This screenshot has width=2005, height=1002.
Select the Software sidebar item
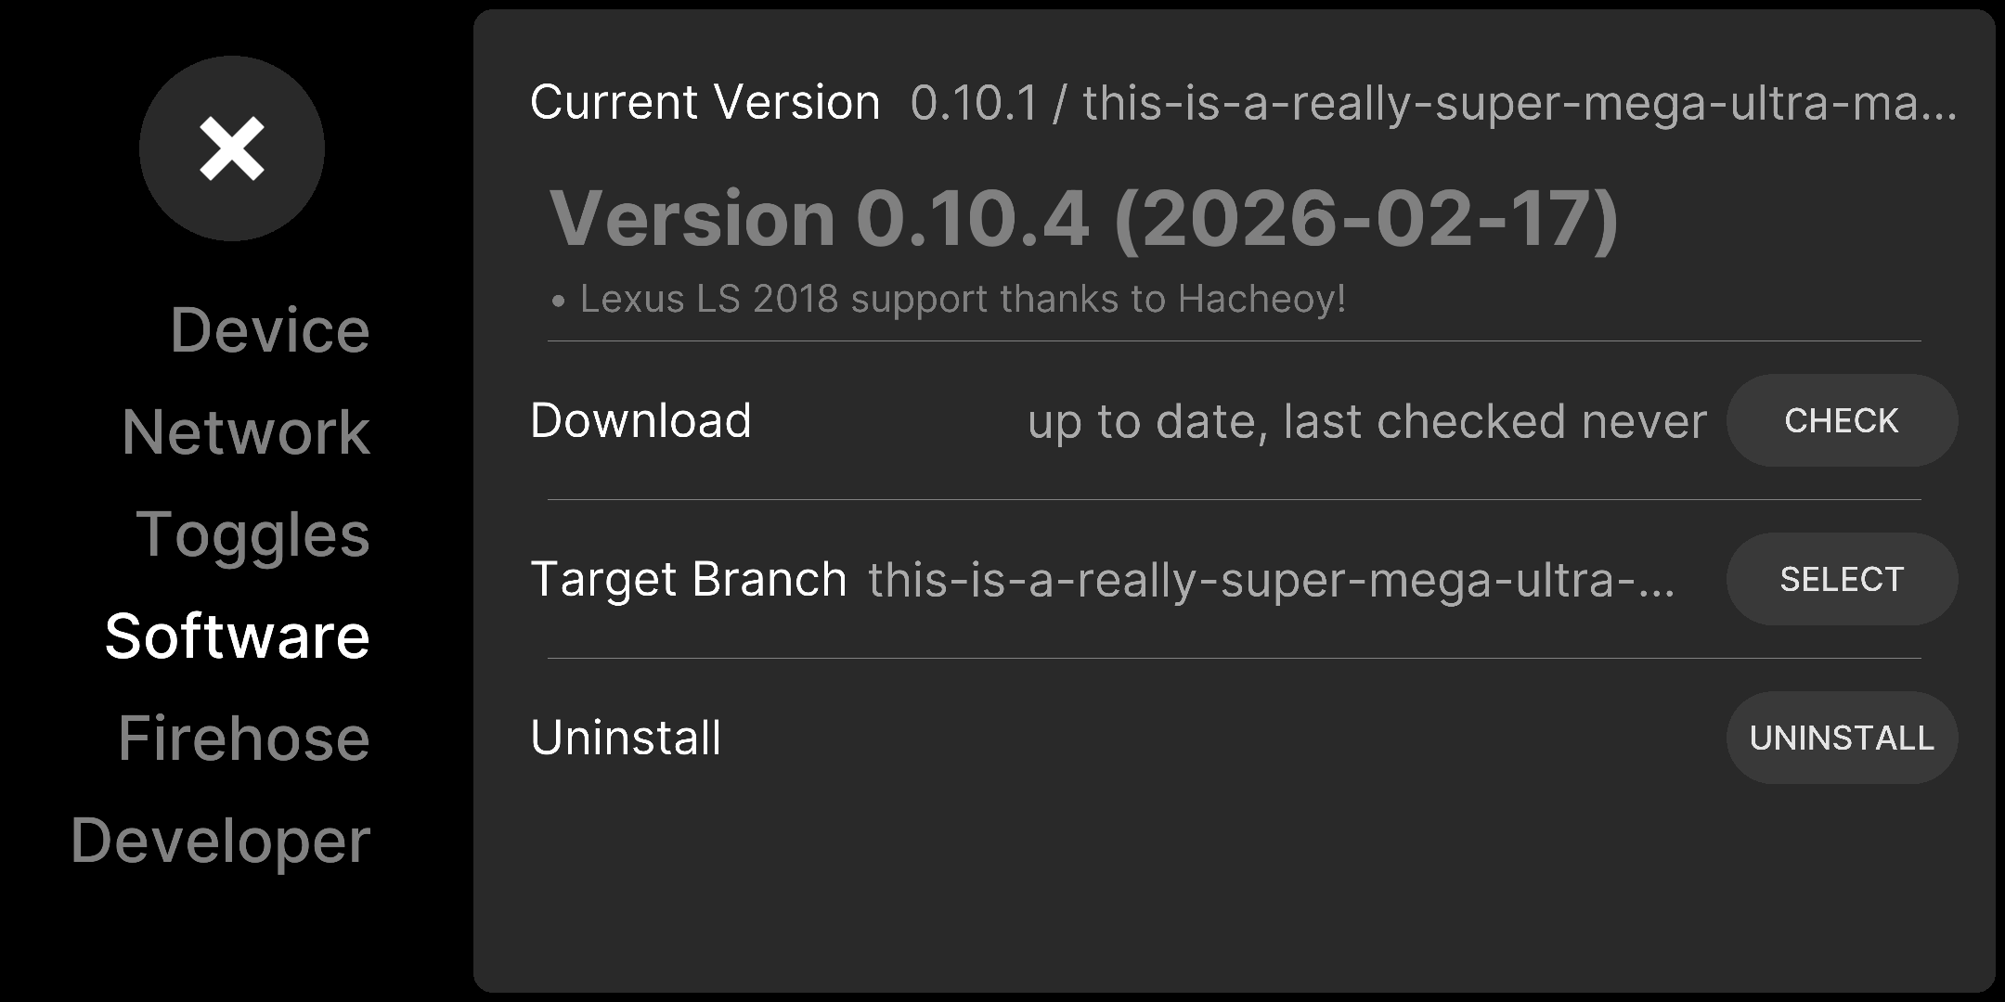coord(238,636)
